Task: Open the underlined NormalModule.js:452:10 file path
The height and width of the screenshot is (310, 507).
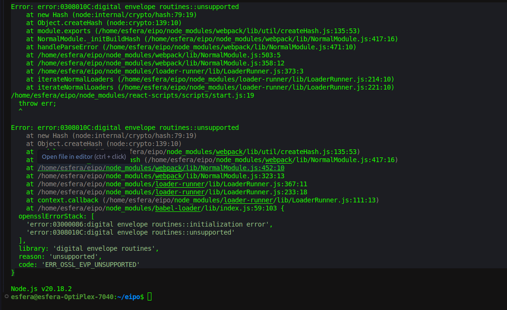Action: (161, 168)
